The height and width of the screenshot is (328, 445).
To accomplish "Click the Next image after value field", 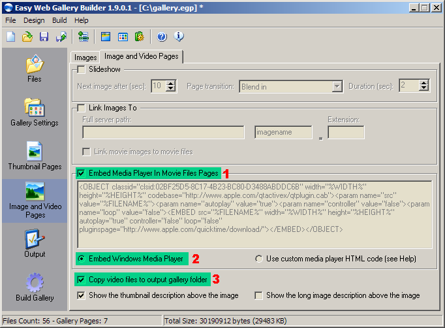I will coord(159,86).
